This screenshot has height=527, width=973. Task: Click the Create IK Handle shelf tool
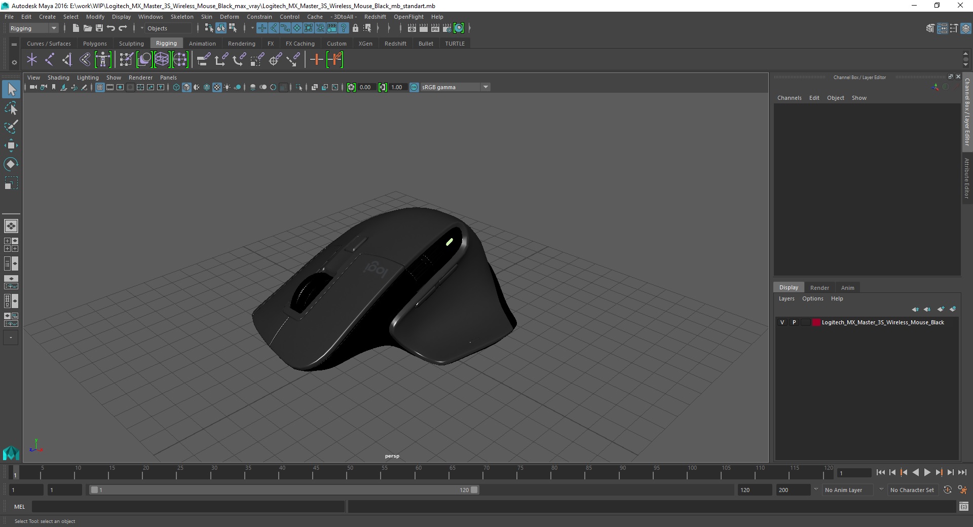tap(67, 60)
